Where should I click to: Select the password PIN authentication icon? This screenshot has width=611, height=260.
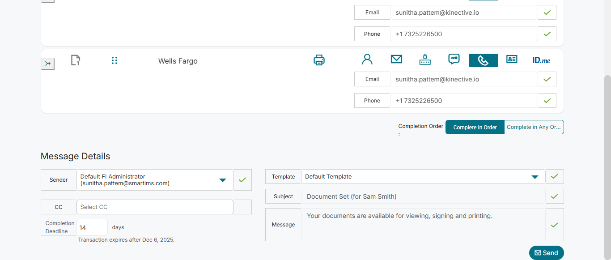tap(425, 60)
